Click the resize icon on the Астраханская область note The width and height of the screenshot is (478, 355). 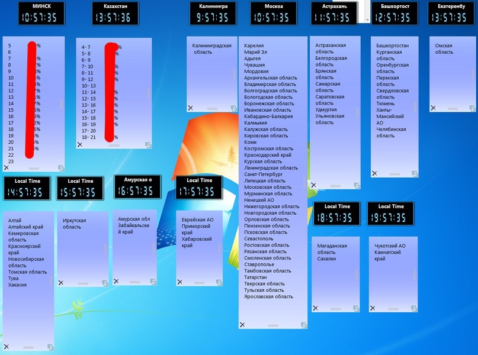pyautogui.click(x=357, y=185)
